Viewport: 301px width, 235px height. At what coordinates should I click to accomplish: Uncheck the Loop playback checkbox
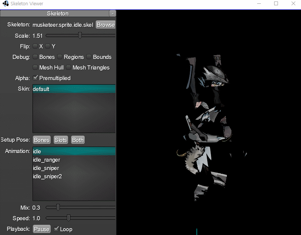tap(56, 229)
